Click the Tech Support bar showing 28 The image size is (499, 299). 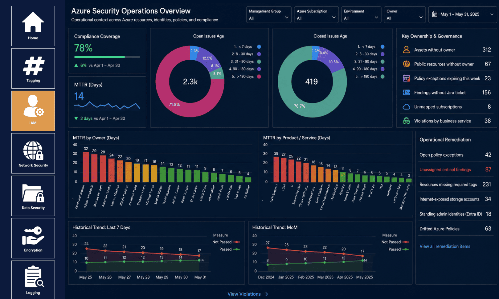click(276, 169)
